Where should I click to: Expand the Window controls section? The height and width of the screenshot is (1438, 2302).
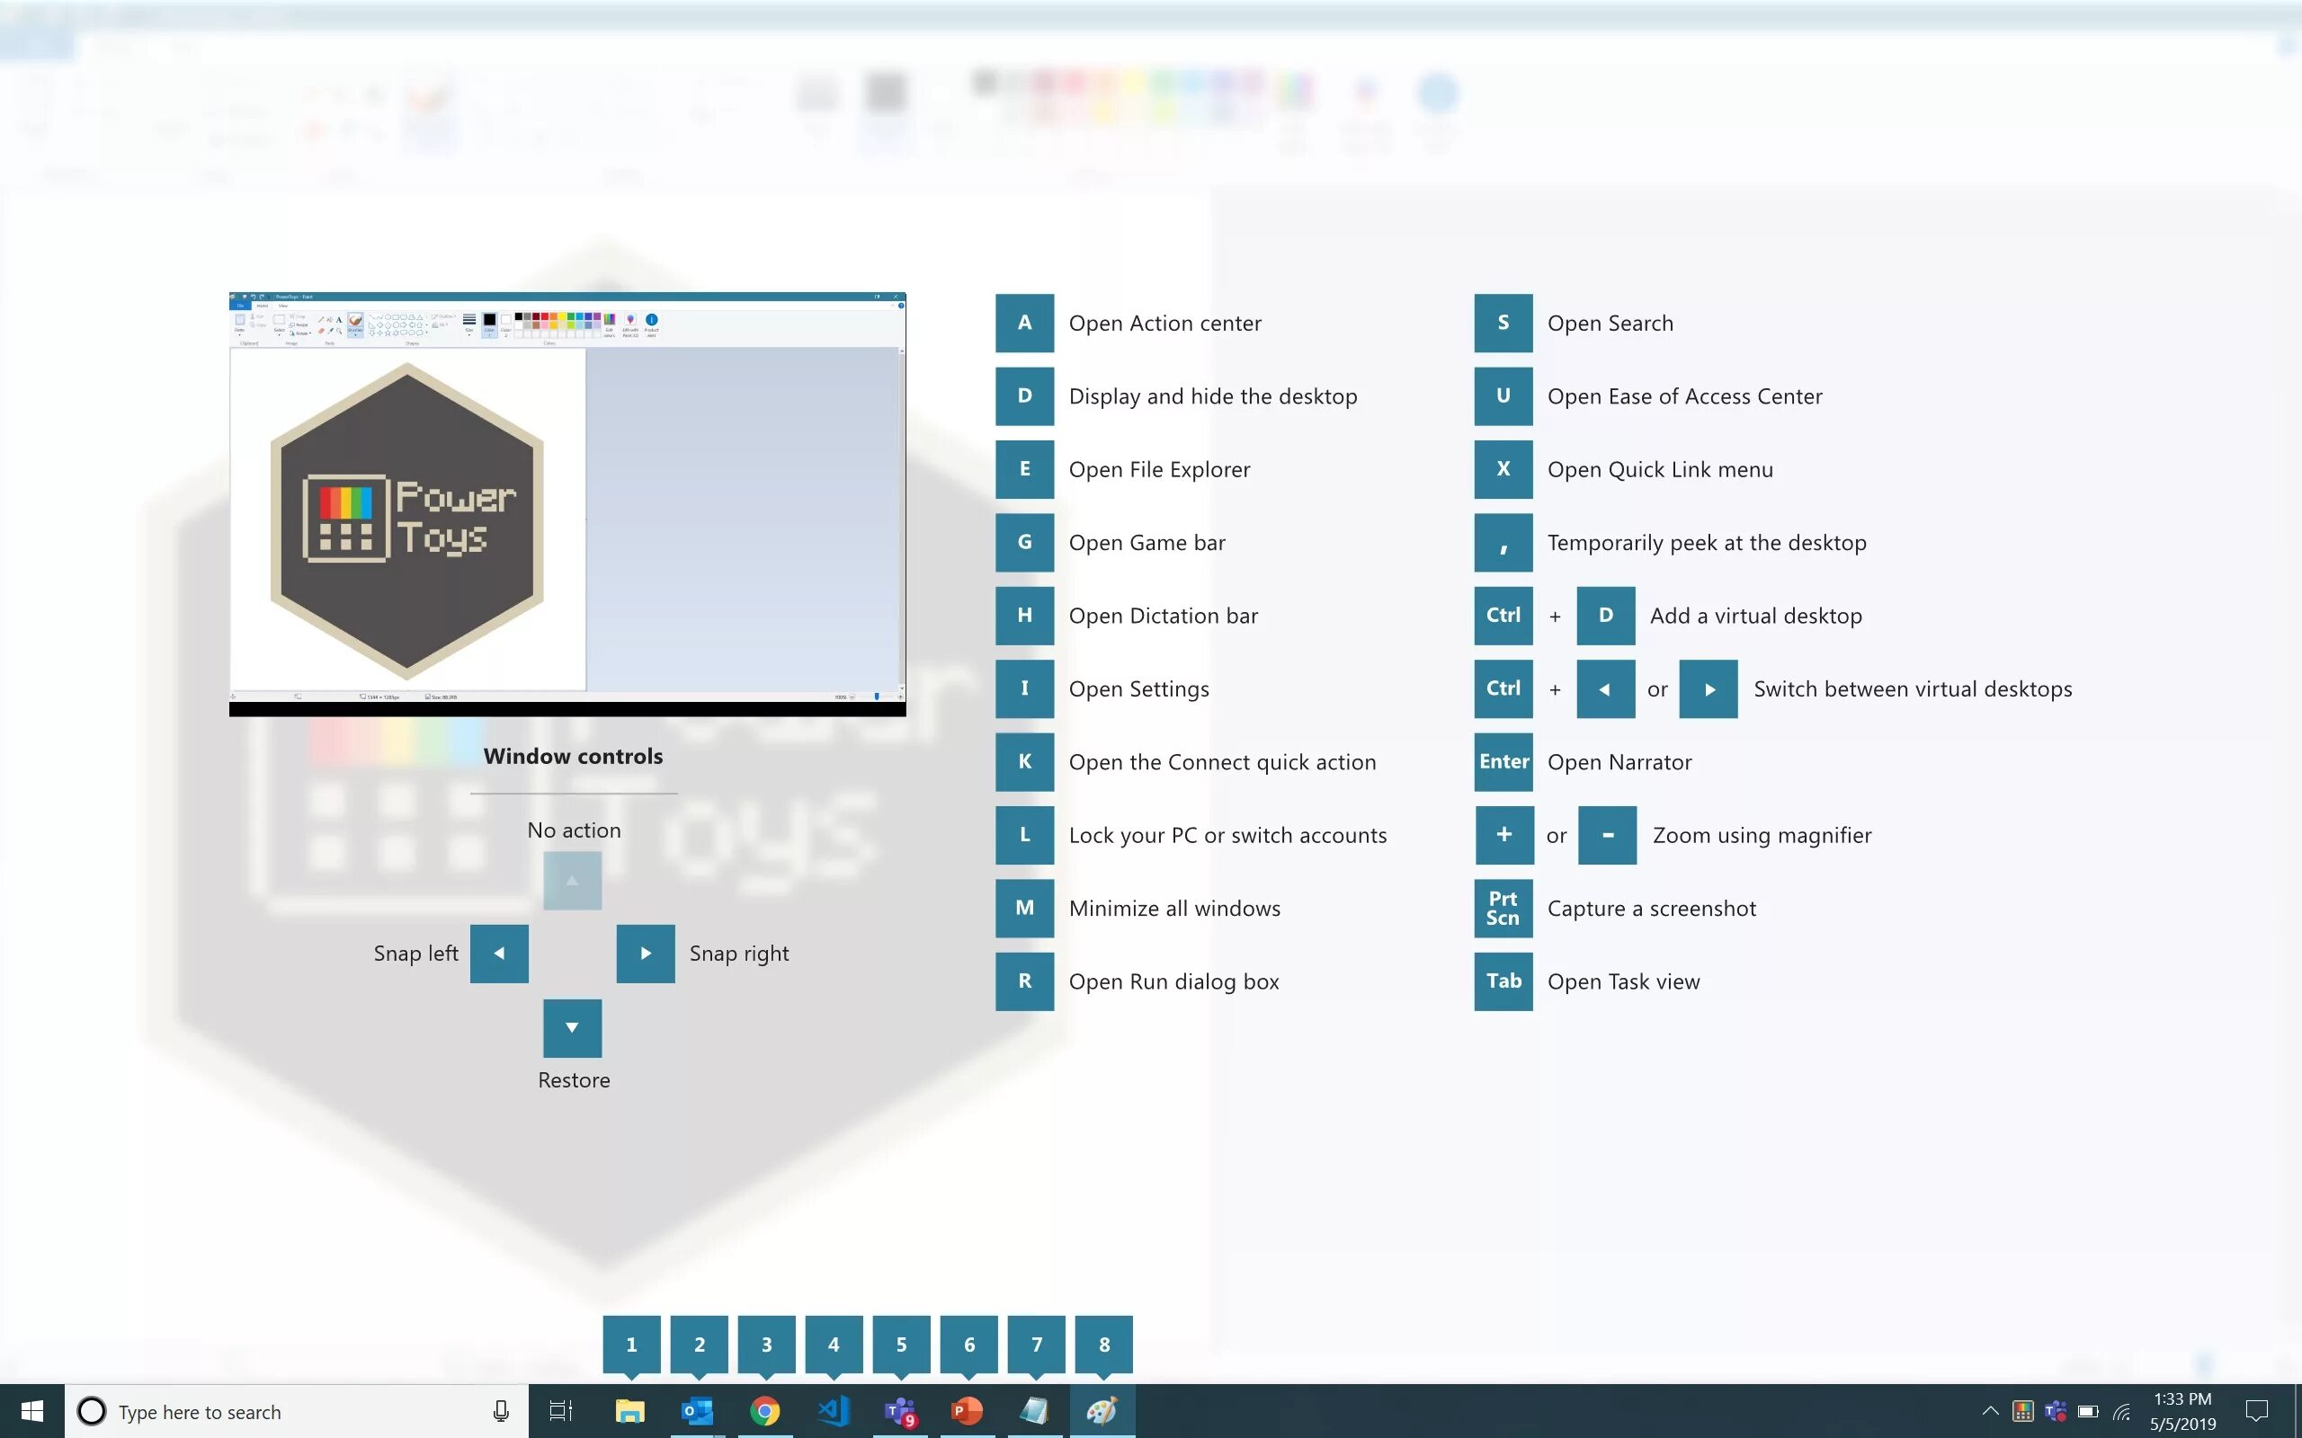[572, 754]
